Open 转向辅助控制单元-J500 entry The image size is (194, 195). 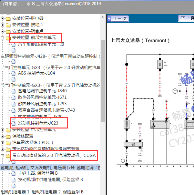tap(40, 116)
